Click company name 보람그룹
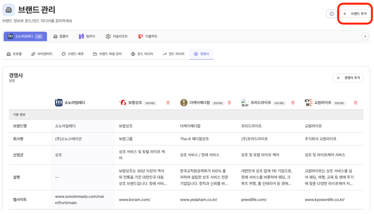The image size is (374, 214). 126,139
